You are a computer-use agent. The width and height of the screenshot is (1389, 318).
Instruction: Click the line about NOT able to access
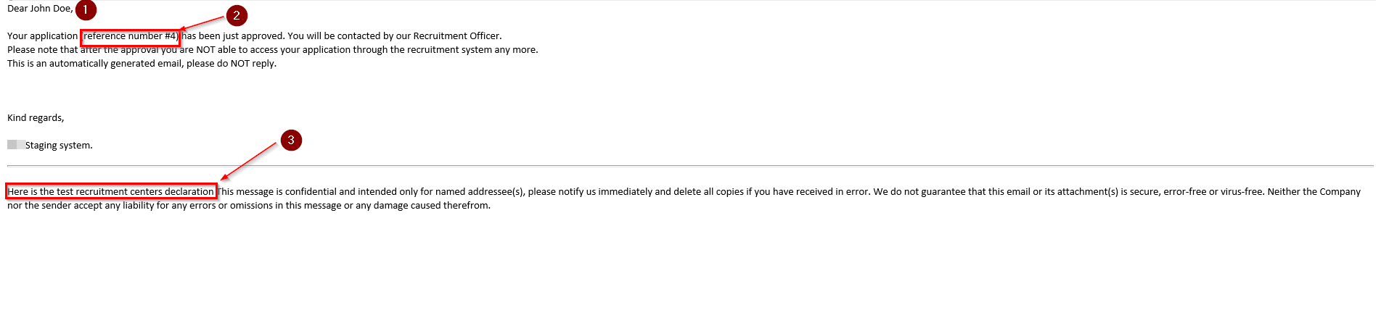tap(273, 50)
